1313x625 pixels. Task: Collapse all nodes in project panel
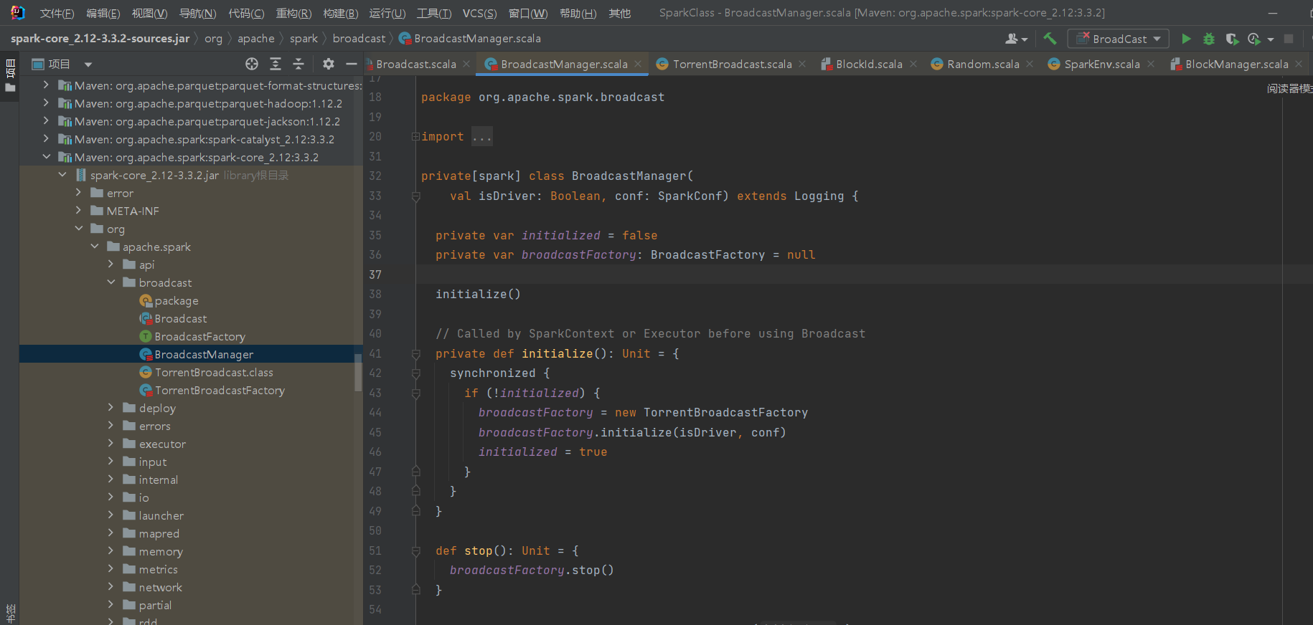298,64
